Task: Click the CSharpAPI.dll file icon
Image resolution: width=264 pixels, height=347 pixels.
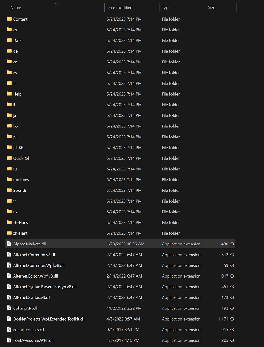Action: point(9,308)
